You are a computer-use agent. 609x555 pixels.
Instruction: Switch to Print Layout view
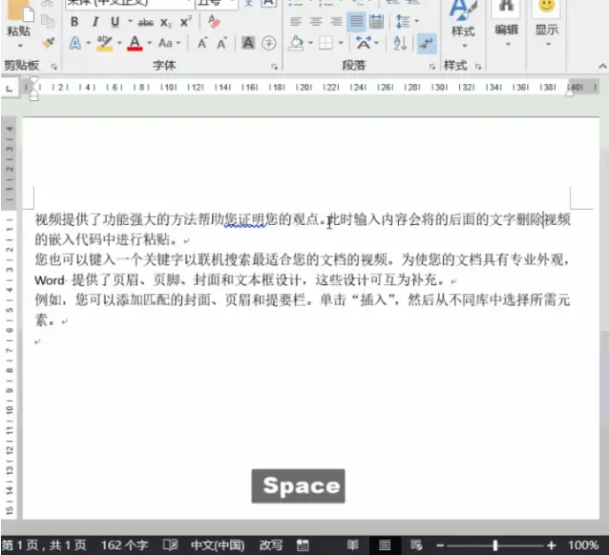click(x=385, y=545)
